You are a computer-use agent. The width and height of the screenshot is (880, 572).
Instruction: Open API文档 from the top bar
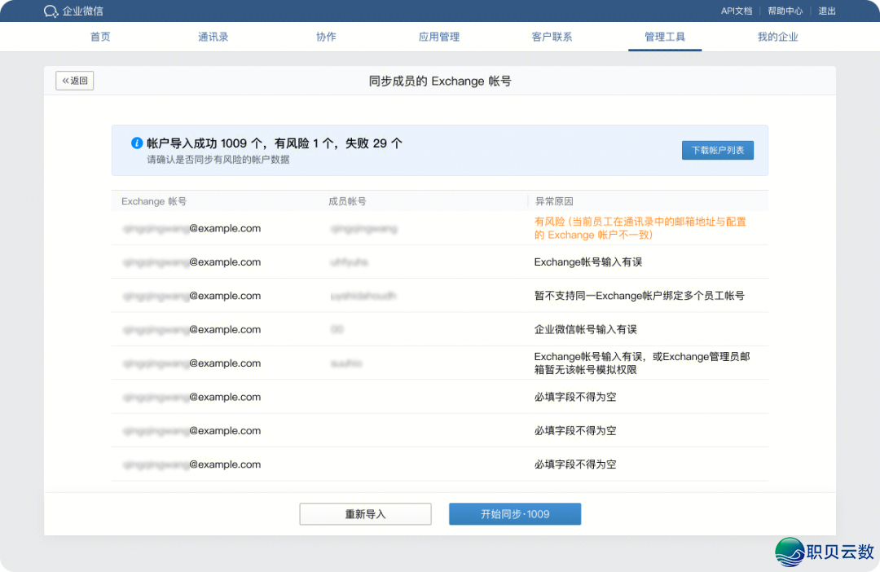point(737,11)
